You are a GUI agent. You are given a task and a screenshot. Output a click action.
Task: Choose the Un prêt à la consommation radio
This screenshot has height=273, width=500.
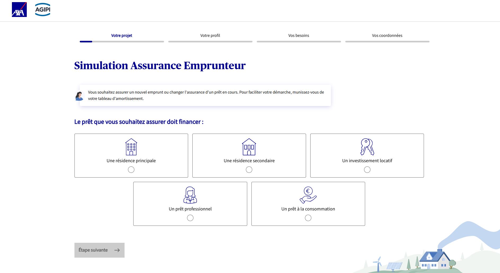pos(308,218)
